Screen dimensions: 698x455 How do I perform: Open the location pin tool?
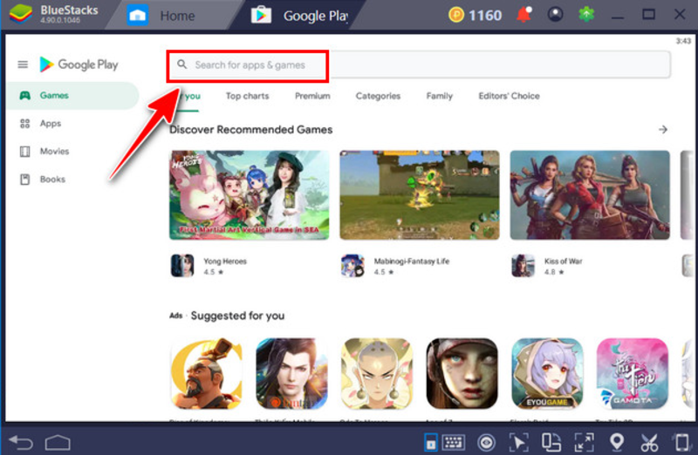pos(617,442)
